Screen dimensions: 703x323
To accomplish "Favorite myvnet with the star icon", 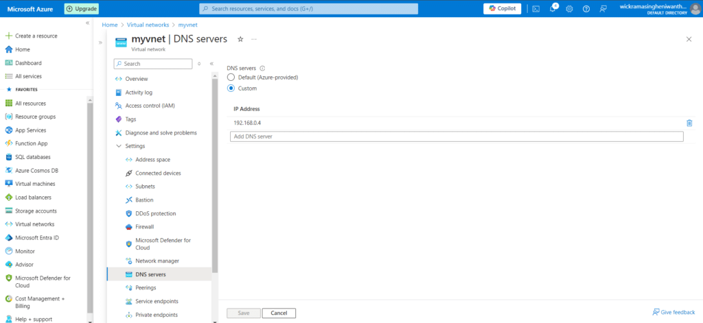I will pos(240,40).
